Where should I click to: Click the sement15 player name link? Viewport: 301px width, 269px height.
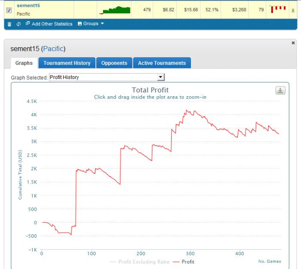pos(28,6)
